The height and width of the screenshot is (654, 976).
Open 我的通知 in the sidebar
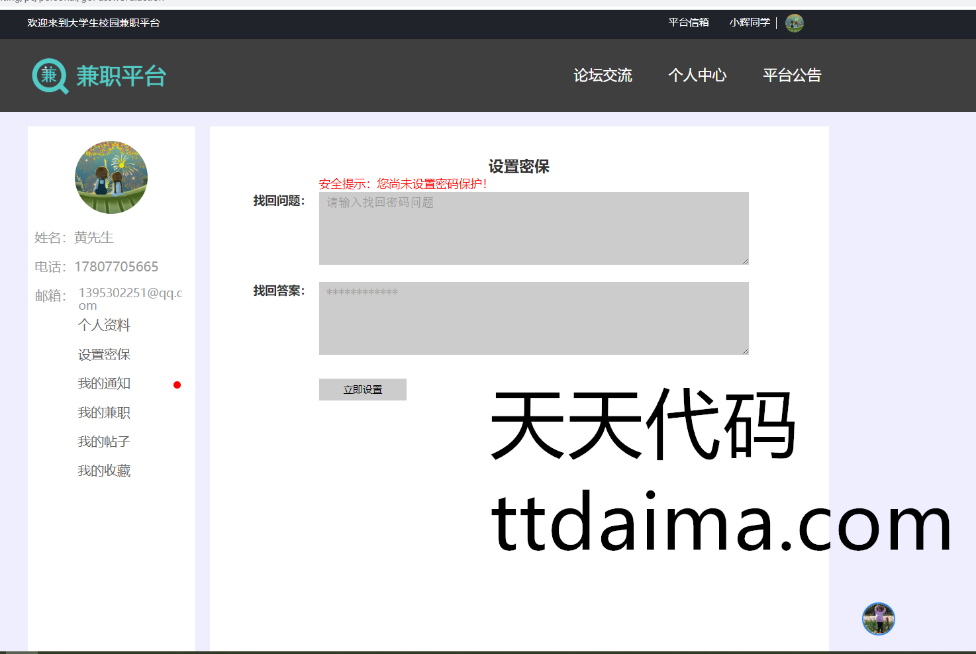click(104, 383)
